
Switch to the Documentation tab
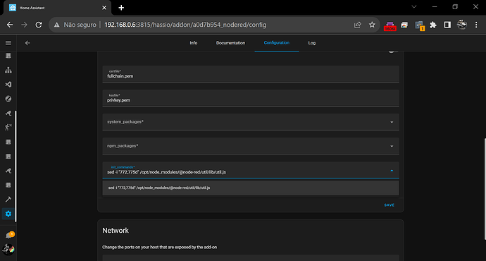tap(230, 43)
